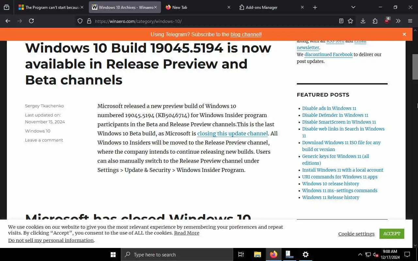
Task: Show more tools overflow chevron
Action: click(x=398, y=21)
